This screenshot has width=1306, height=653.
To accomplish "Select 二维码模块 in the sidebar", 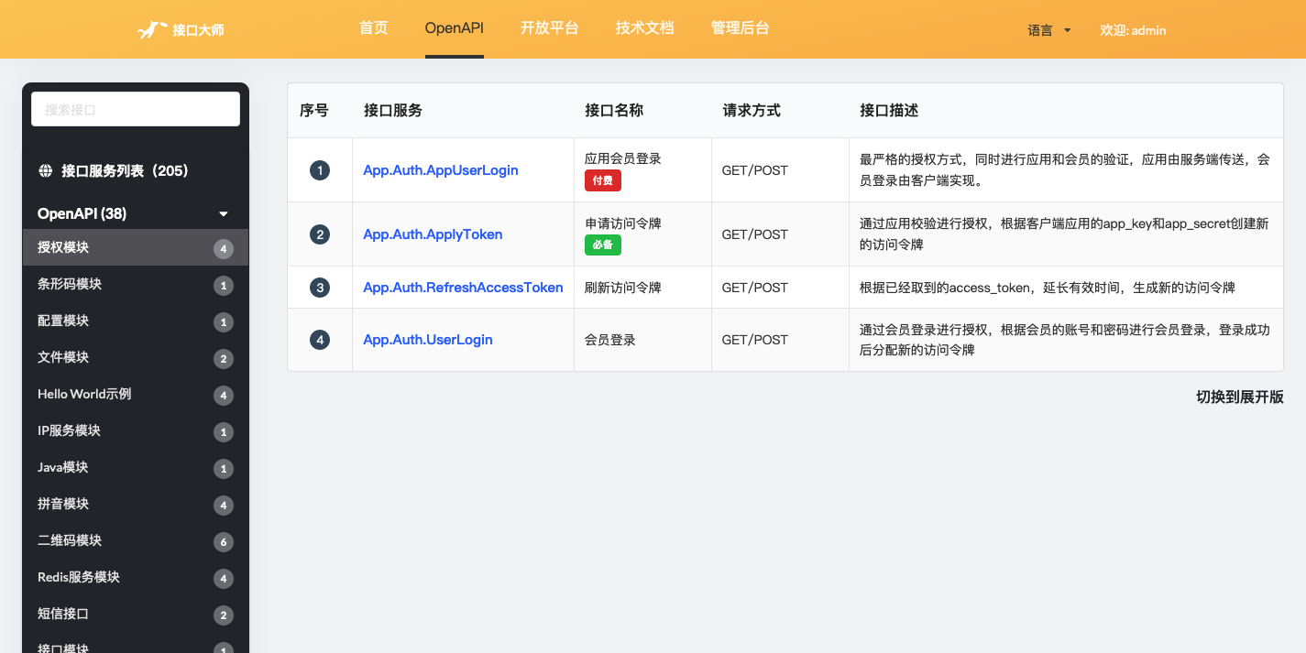I will (x=136, y=540).
